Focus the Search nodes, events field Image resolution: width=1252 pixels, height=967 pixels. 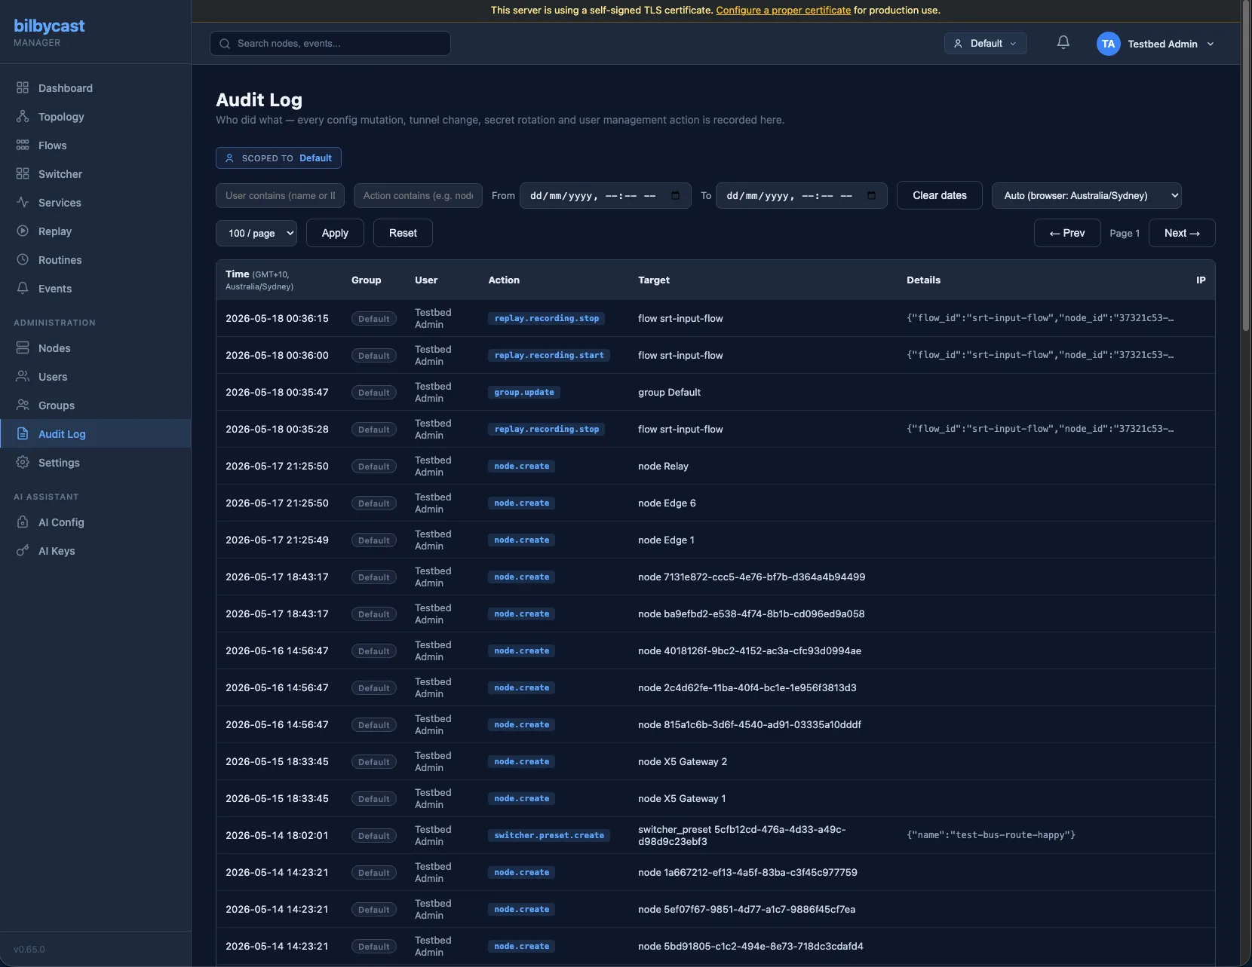pos(330,44)
